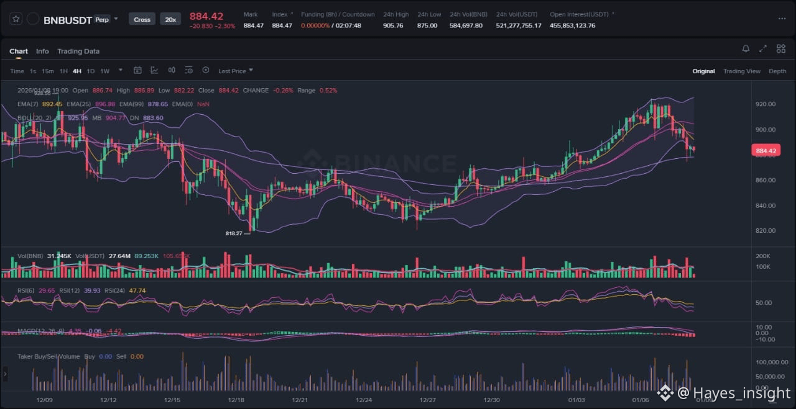Click the circular target icon in toolbar

click(206, 71)
